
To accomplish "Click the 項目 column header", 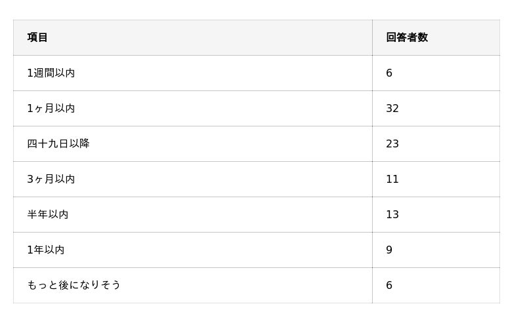I will coord(37,37).
